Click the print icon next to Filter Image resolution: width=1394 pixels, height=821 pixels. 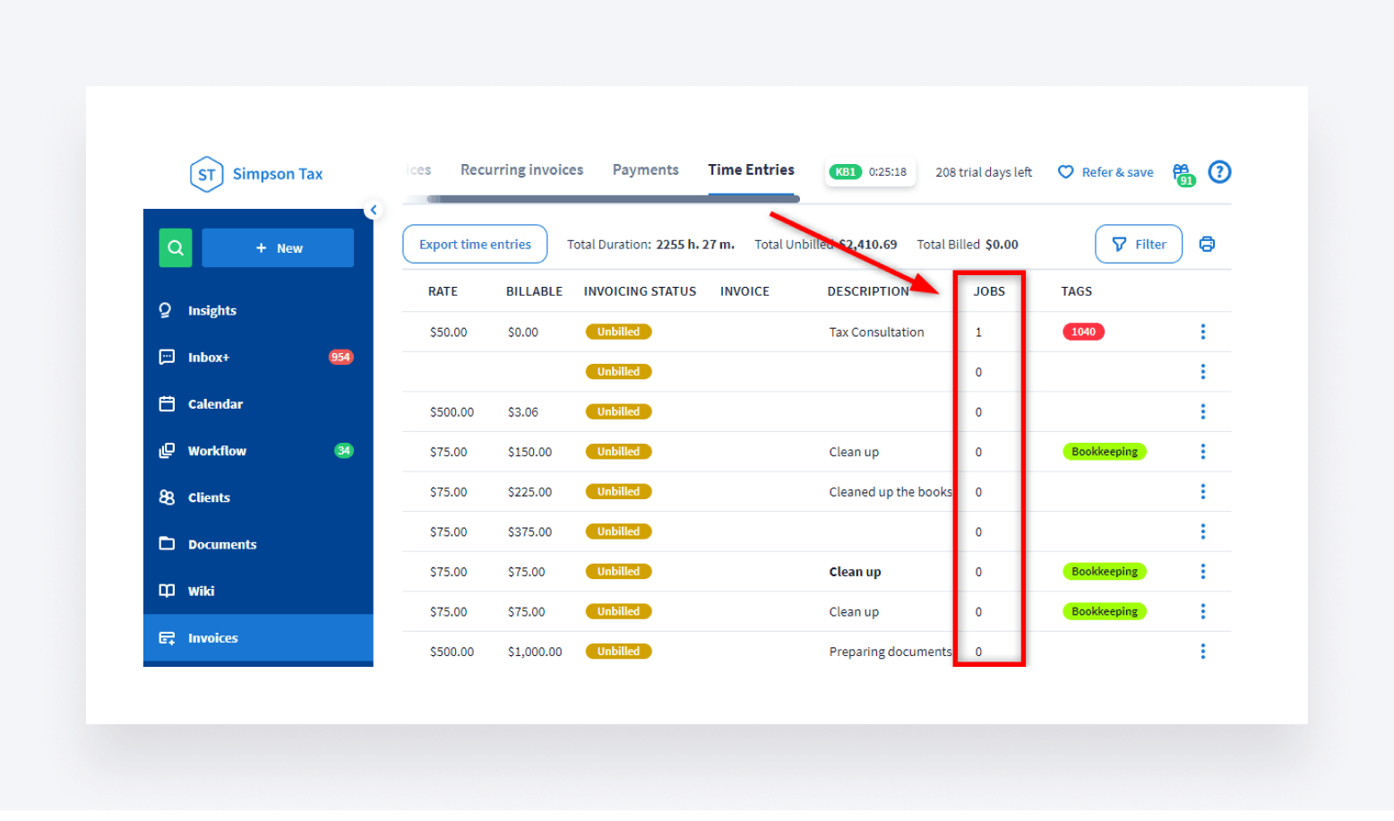(1207, 244)
